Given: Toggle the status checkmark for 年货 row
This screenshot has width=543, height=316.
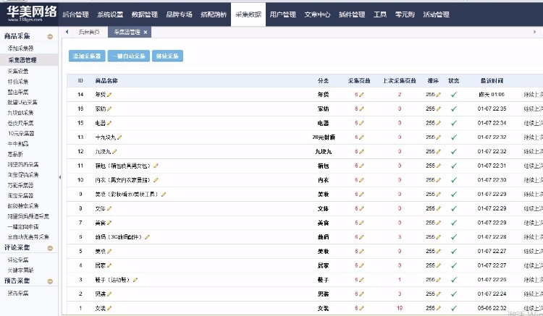Looking at the screenshot, I should coord(454,95).
